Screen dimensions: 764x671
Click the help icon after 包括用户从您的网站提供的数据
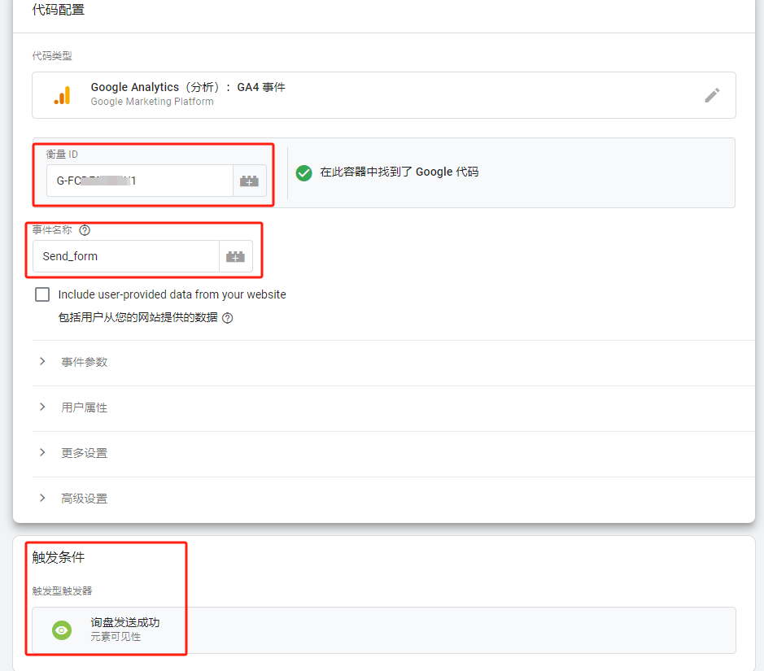[228, 318]
